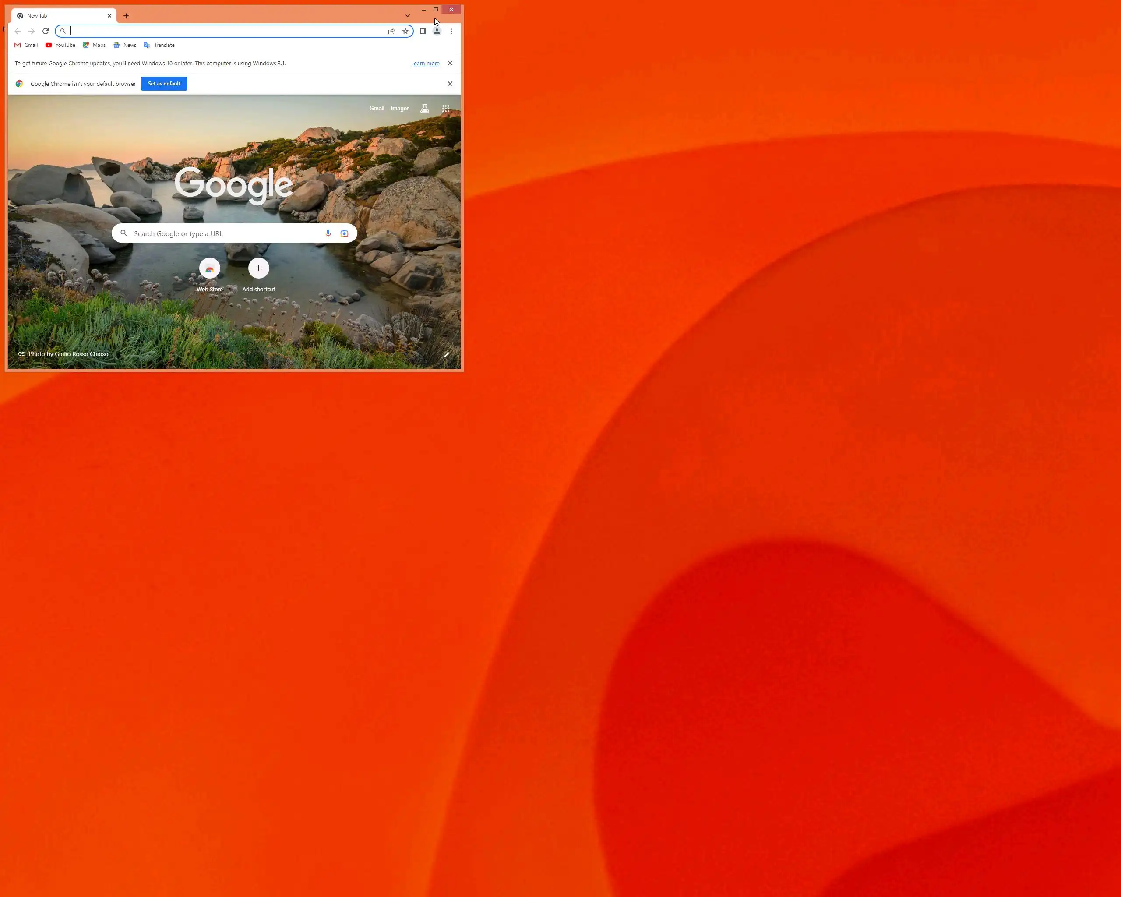Open the Learn more link
This screenshot has width=1121, height=897.
click(x=425, y=64)
